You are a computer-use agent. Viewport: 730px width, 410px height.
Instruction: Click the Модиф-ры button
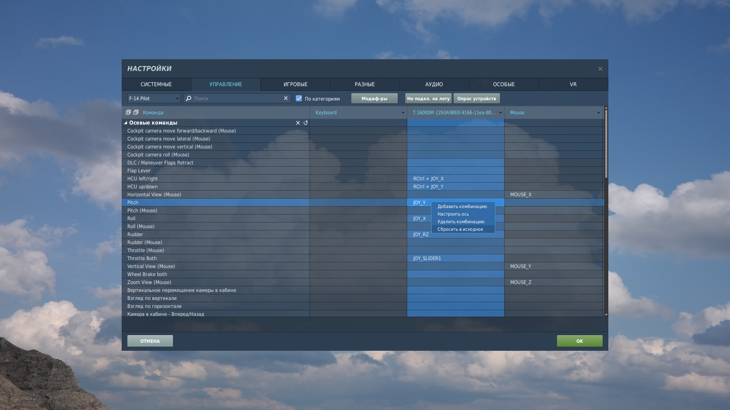(375, 98)
